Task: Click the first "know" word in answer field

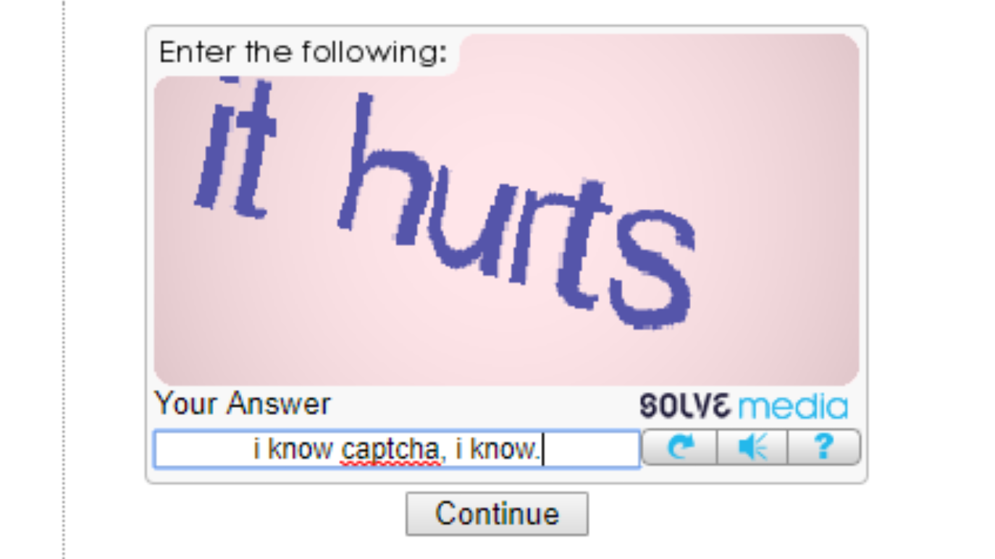Action: [x=300, y=449]
